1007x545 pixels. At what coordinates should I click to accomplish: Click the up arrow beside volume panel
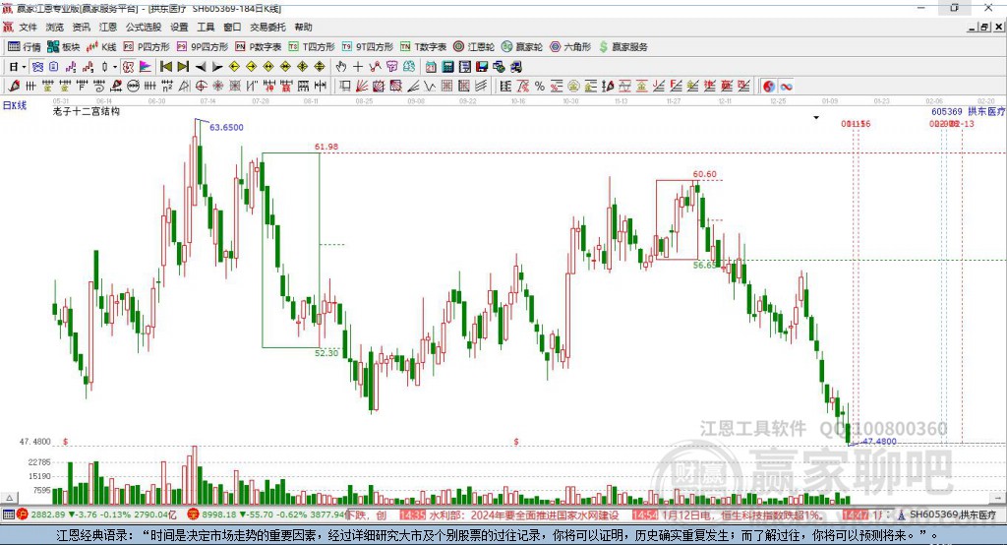9,498
